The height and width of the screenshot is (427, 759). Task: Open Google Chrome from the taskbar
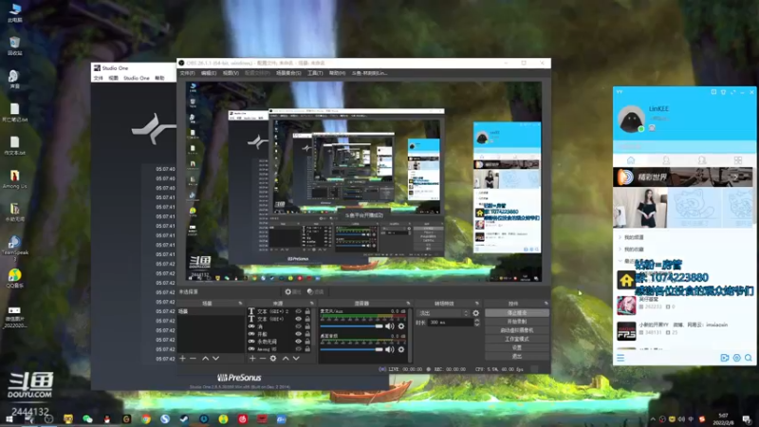tap(146, 419)
